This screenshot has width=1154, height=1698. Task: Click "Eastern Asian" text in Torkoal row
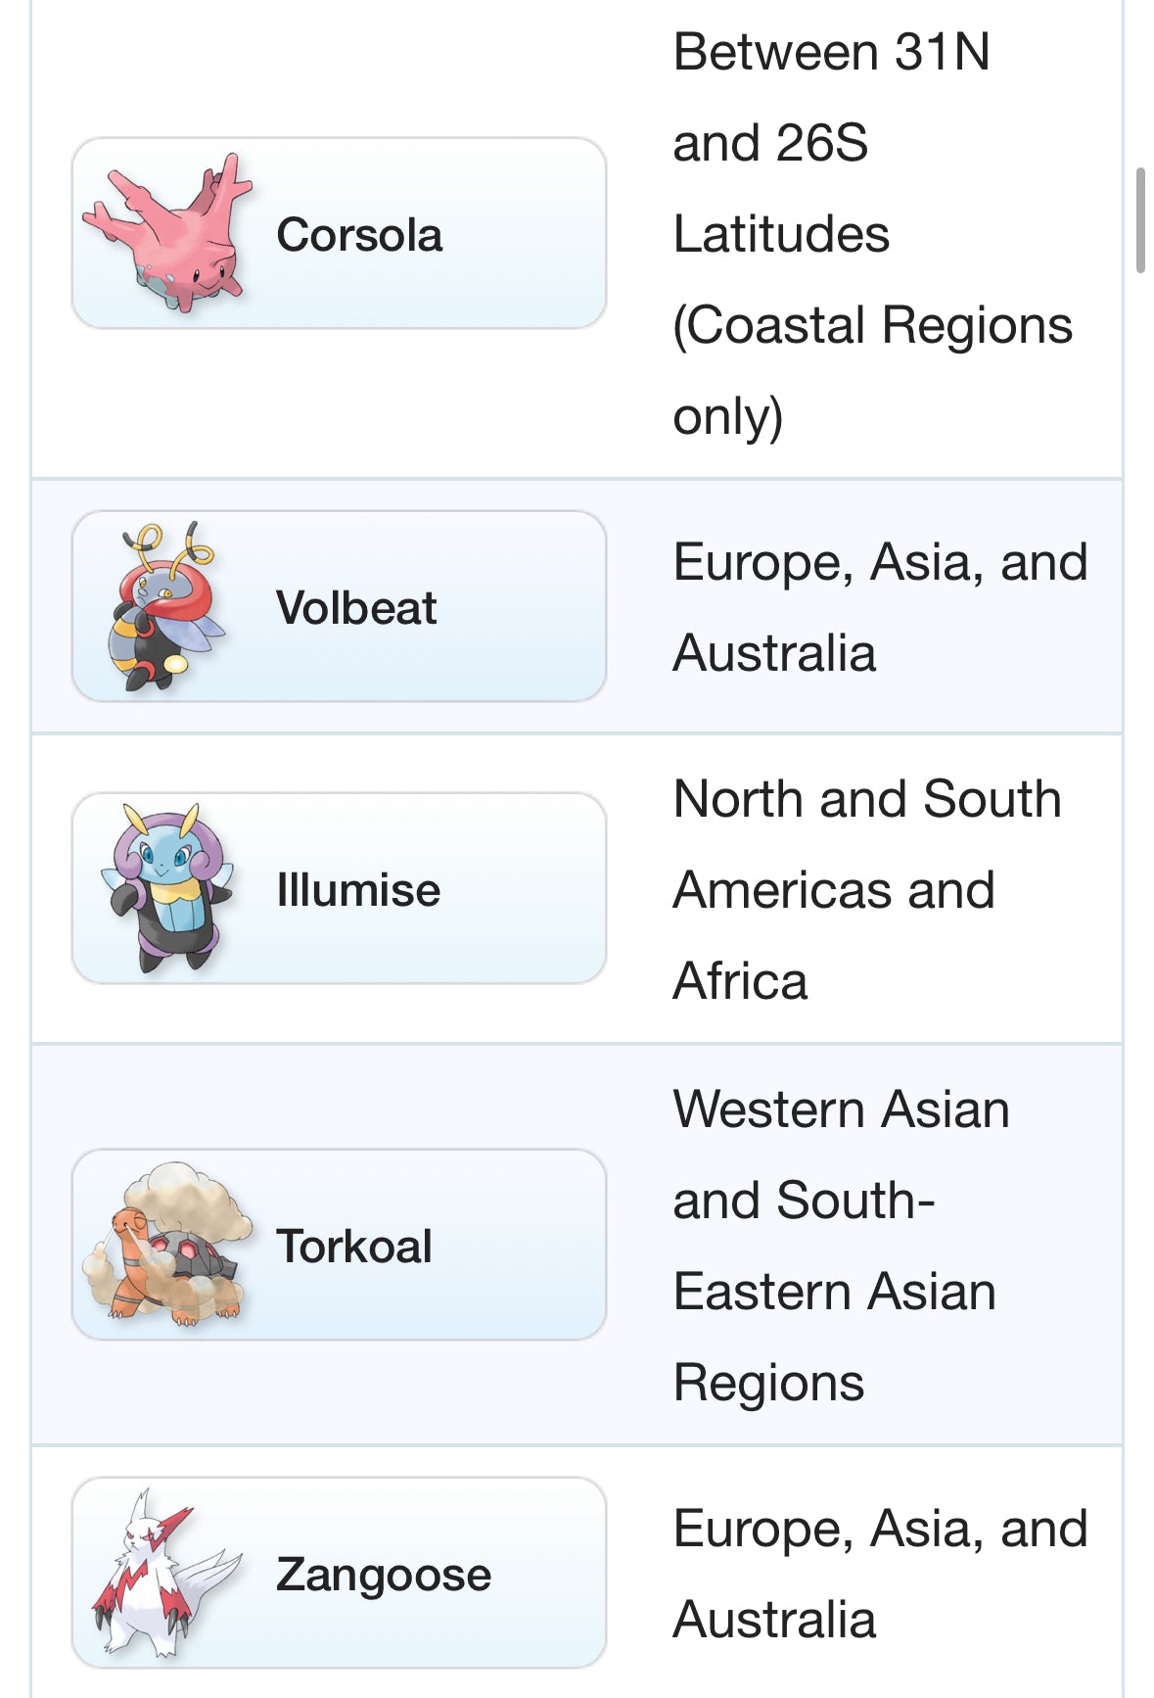834,1292
